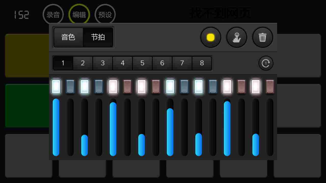
Task: Select bar number 8 in the sequence
Action: (202, 63)
